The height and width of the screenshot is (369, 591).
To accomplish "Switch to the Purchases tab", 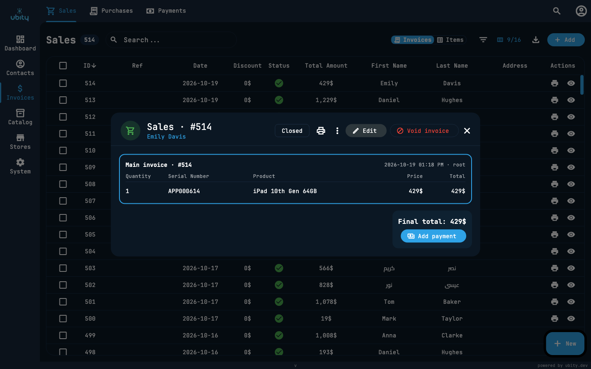I will point(111,11).
